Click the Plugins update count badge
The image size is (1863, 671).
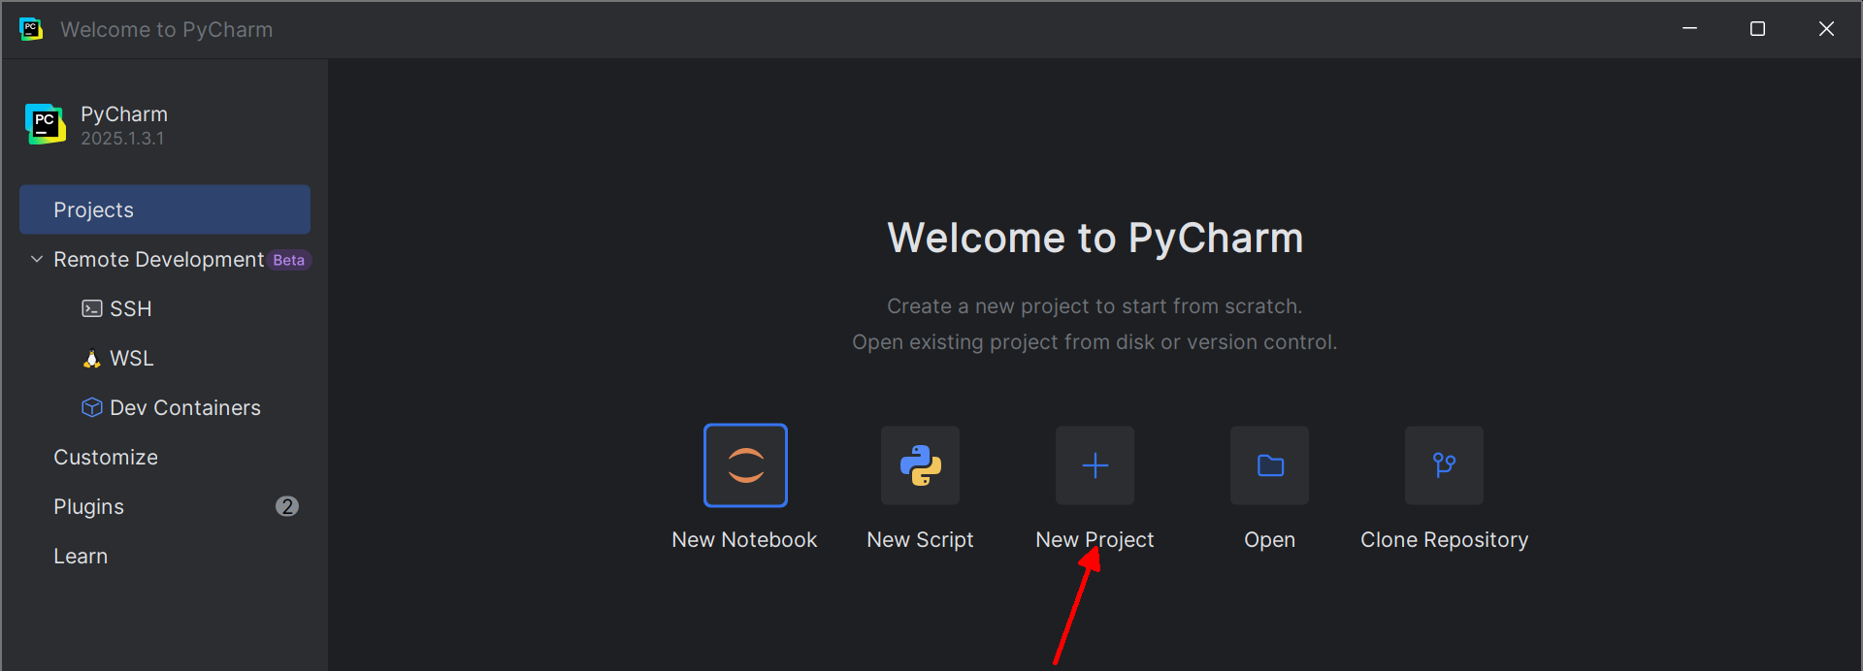coord(286,506)
